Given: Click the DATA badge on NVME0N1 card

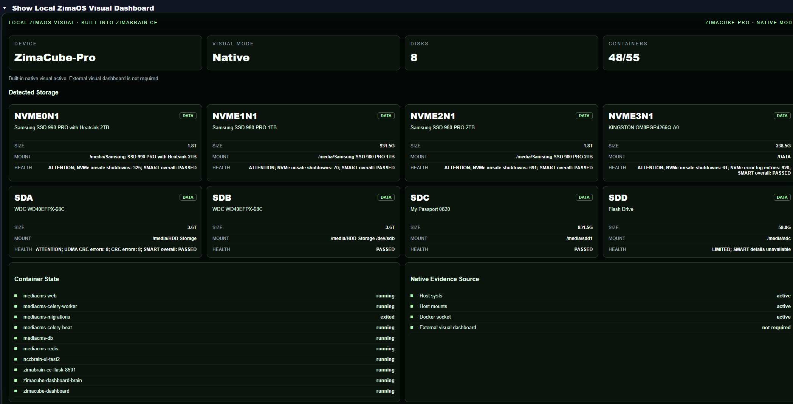Looking at the screenshot, I should [188, 116].
